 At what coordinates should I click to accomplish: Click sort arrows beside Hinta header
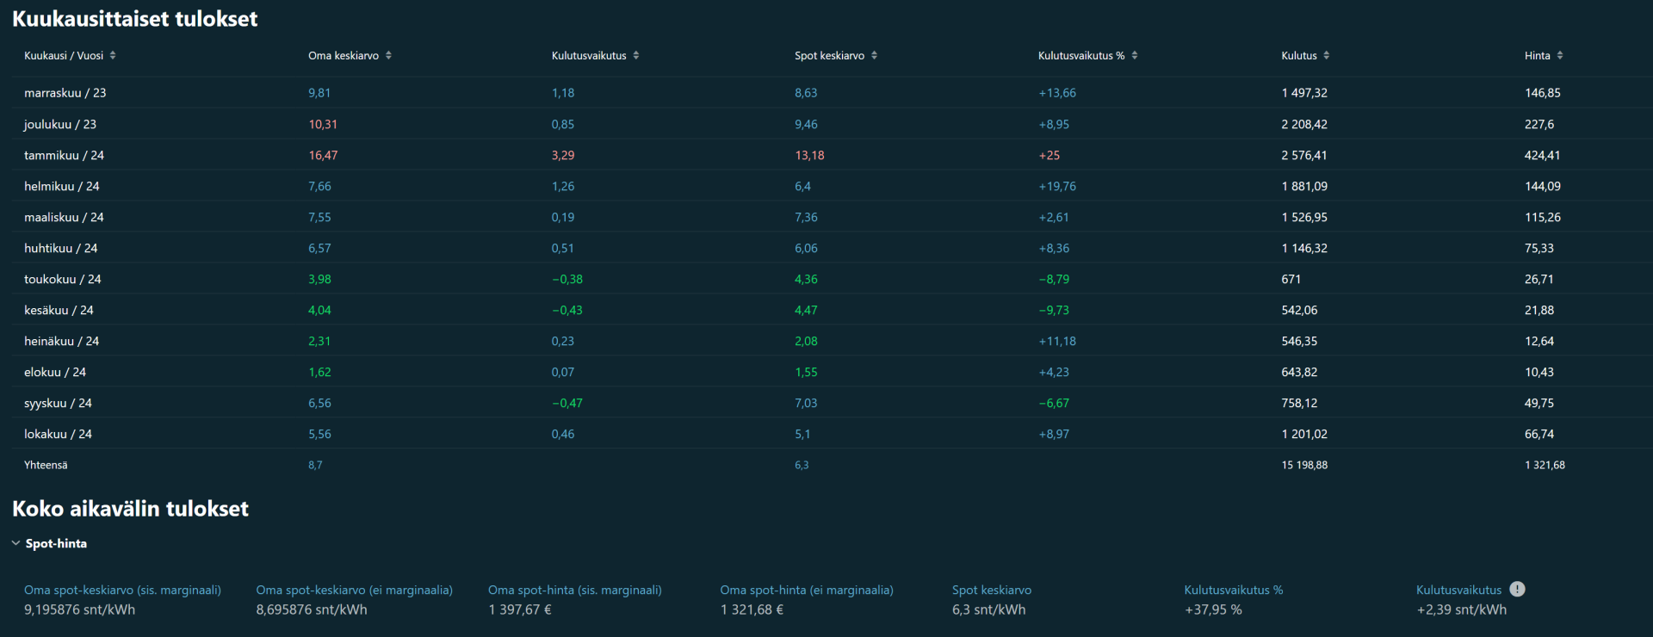pos(1560,55)
